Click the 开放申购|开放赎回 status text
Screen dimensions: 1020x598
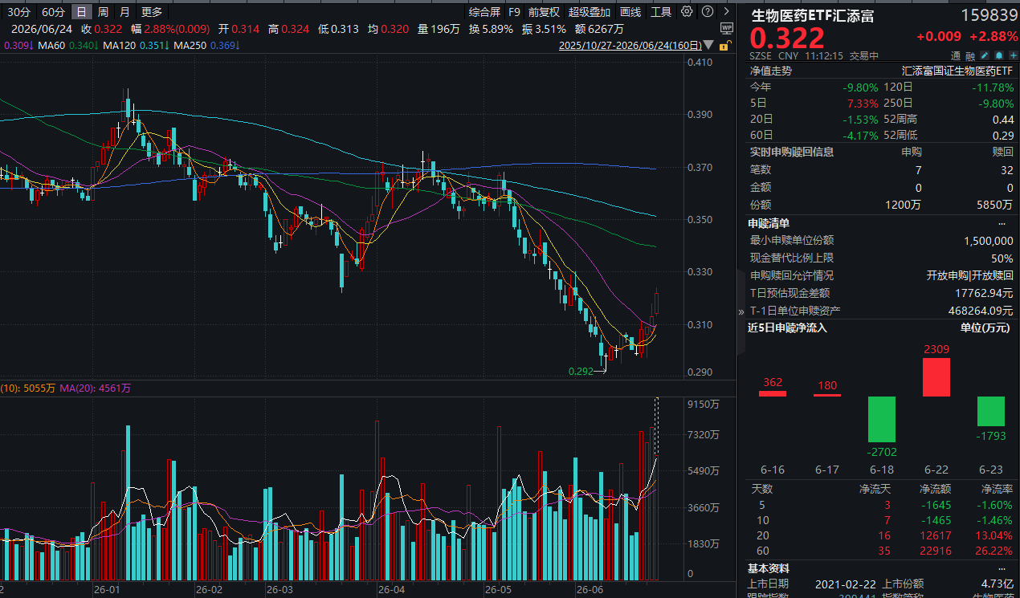pos(970,275)
